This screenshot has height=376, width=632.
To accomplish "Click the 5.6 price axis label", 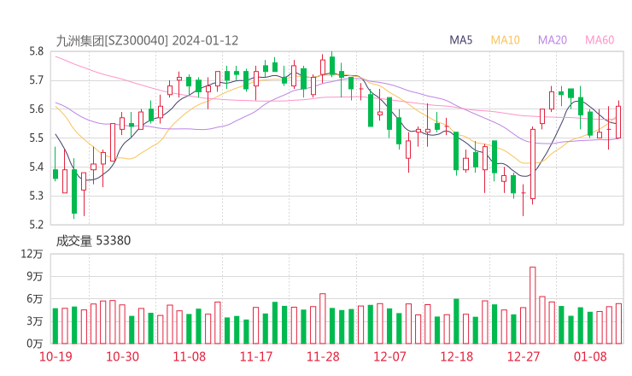I will tap(36, 109).
